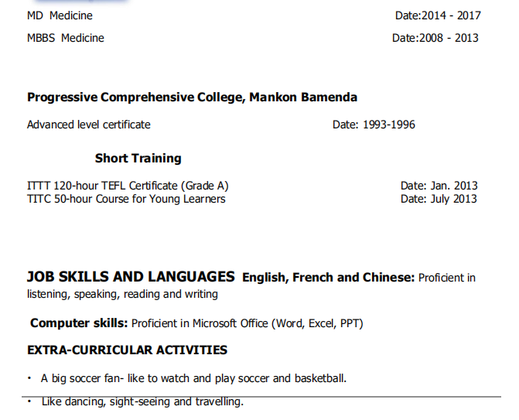Click the 'Date: 1993-1996' text
The image size is (519, 420).
click(374, 125)
